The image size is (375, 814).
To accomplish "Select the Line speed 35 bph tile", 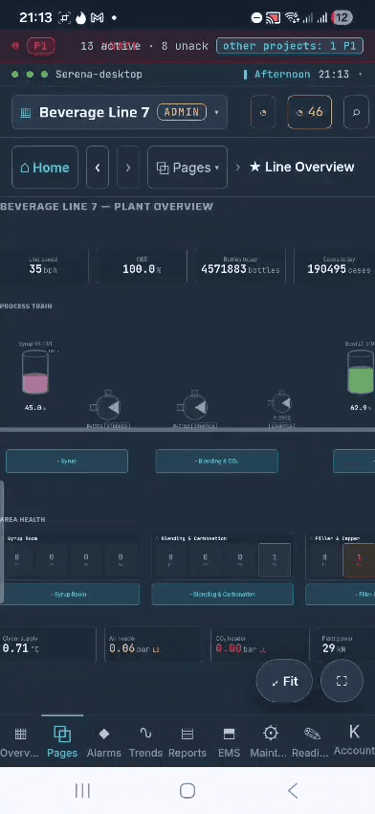I will click(44, 266).
